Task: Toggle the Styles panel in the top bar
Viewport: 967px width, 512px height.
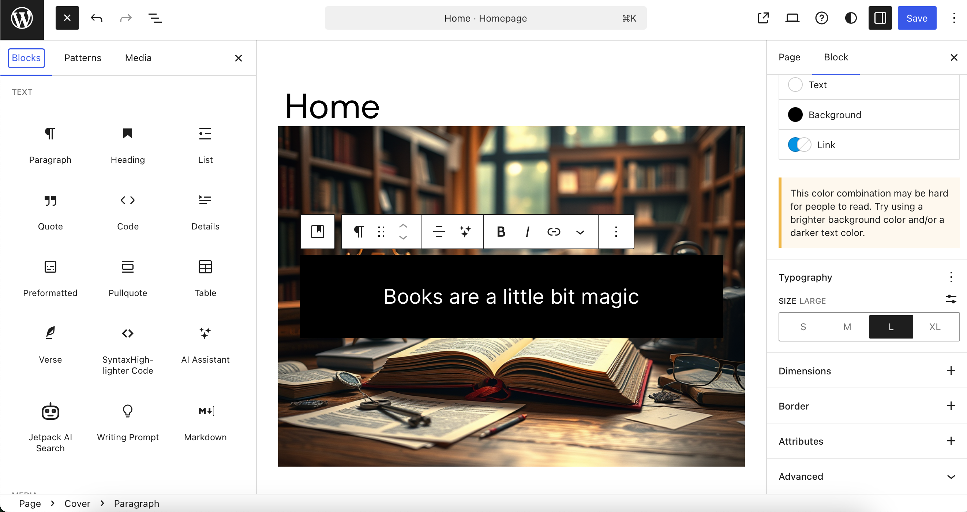Action: click(851, 18)
